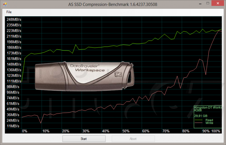The image size is (226, 145).
Task: Click the 24MB/s axis label
Action: tap(13, 120)
